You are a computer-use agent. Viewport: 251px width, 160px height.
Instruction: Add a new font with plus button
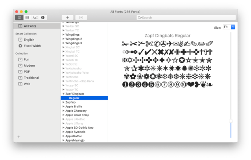pyautogui.click(x=68, y=18)
